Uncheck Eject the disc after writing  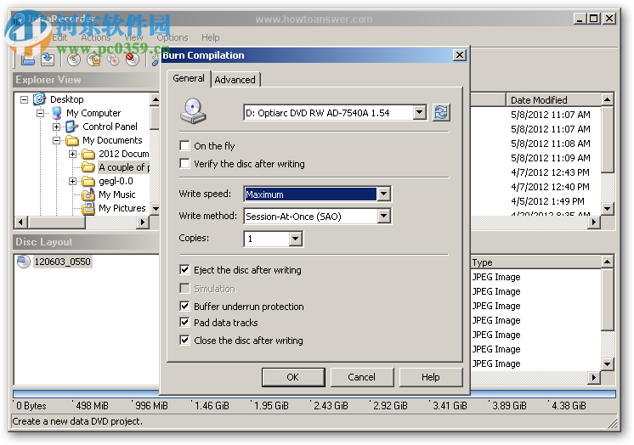(x=184, y=269)
